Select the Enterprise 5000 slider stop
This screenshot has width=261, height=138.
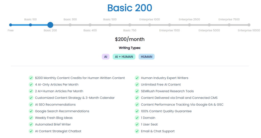coord(209,25)
